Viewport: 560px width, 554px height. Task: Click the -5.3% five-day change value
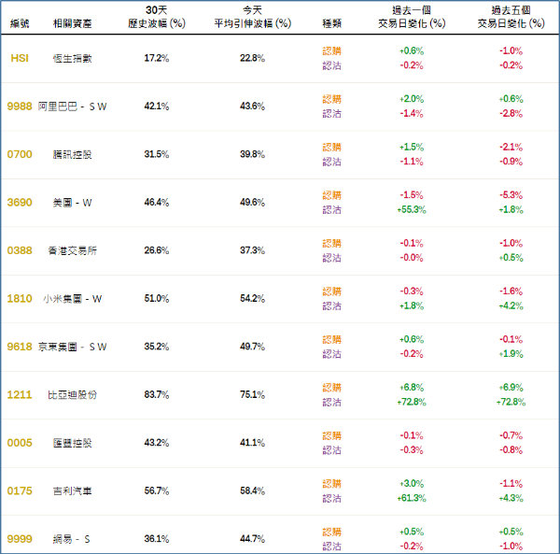511,195
